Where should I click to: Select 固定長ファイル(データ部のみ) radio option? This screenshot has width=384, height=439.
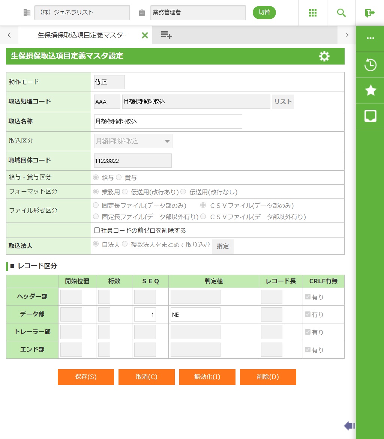point(96,205)
